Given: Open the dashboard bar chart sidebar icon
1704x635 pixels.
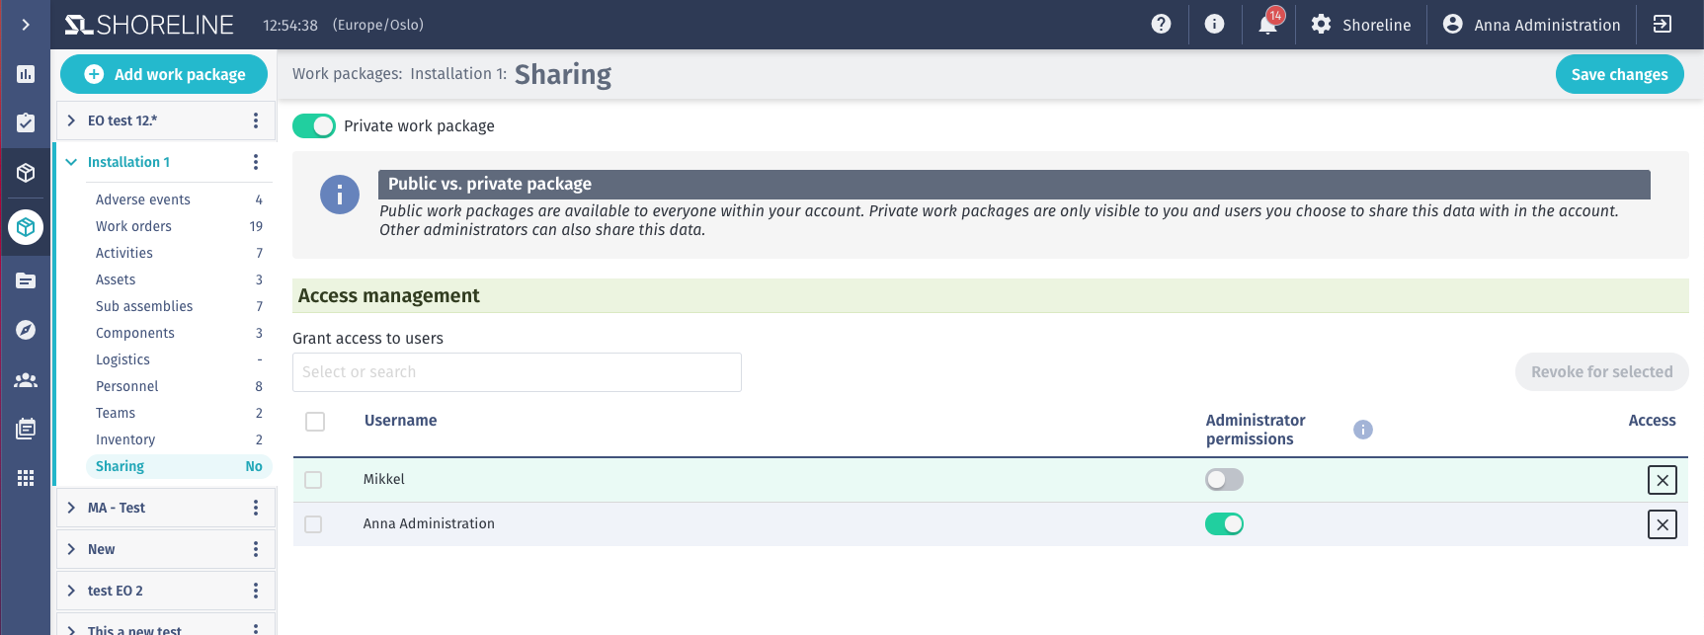Looking at the screenshot, I should click(x=26, y=74).
